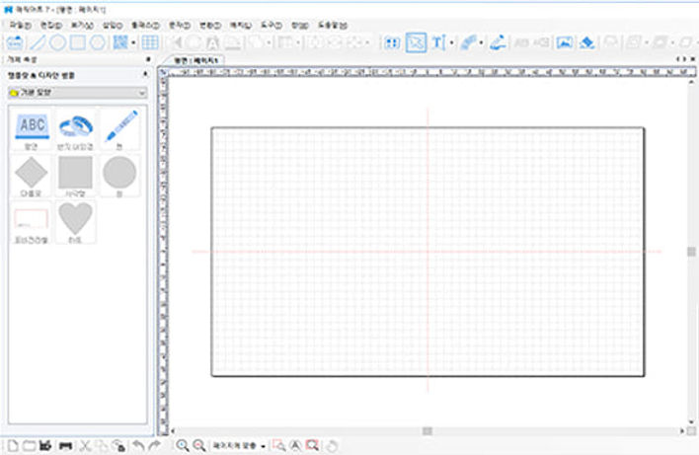Click the Undo arrow in the bottom toolbar
The width and height of the screenshot is (699, 455).
pyautogui.click(x=138, y=446)
